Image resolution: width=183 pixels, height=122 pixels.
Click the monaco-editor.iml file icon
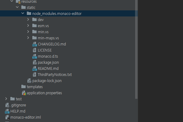[7, 117]
